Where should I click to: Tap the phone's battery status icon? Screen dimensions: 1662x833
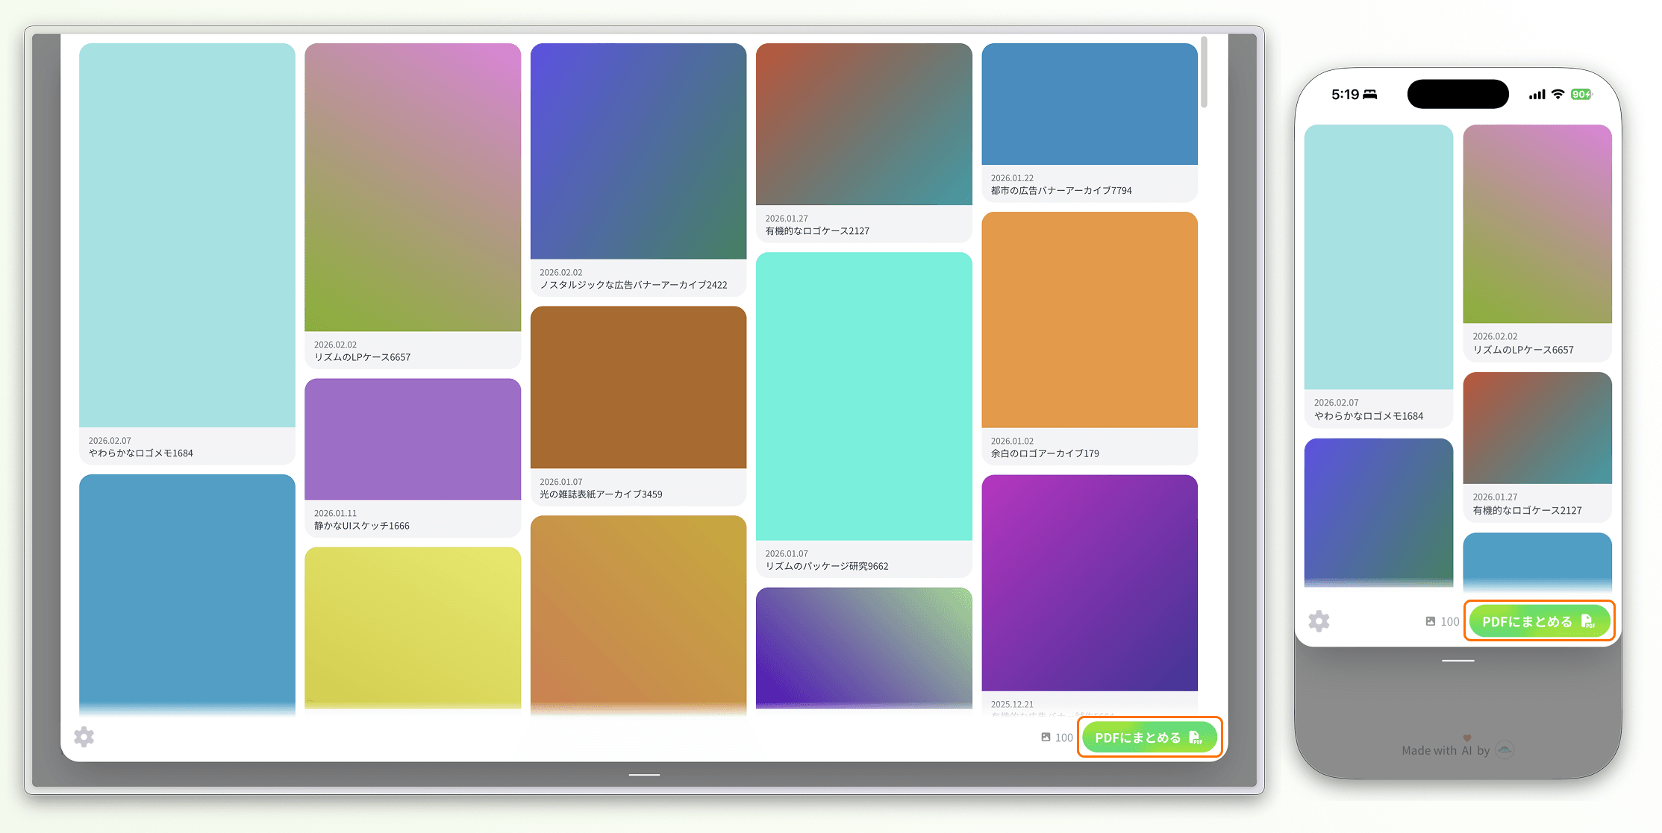click(x=1581, y=95)
